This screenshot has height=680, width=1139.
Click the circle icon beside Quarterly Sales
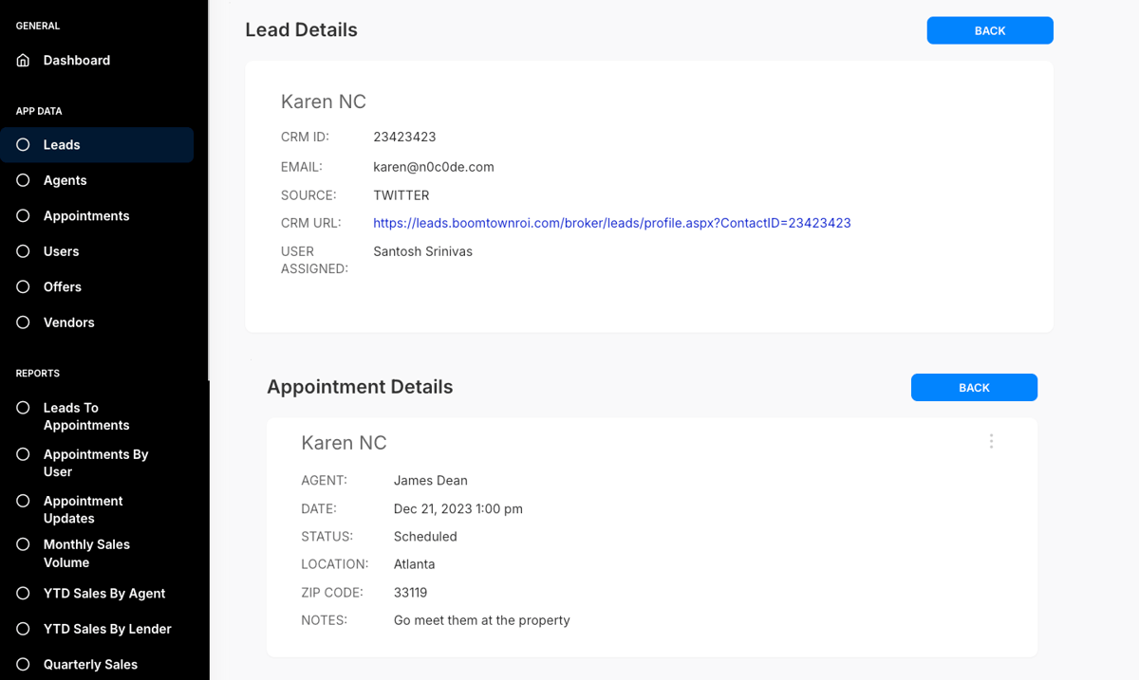click(24, 664)
